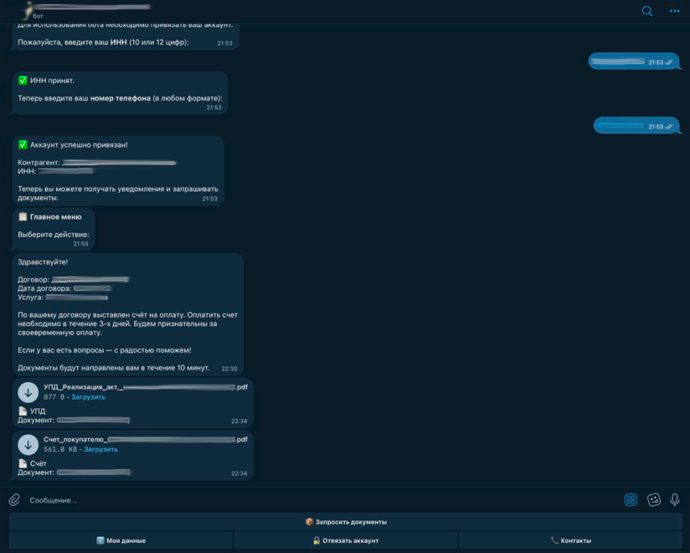Screen dimensions: 690x553
Task: Click the paperclip attach file icon
Action: 14,500
